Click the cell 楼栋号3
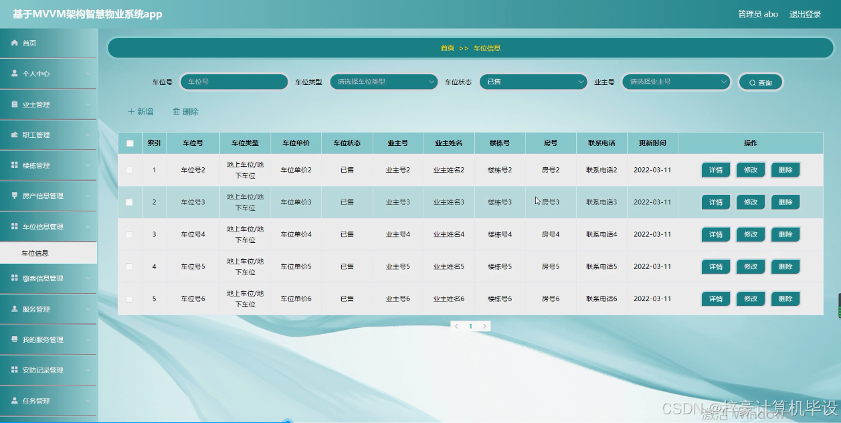The image size is (841, 423). (x=500, y=202)
